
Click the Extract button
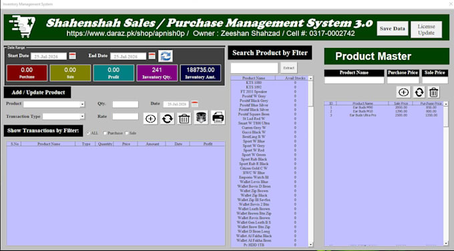click(x=288, y=68)
